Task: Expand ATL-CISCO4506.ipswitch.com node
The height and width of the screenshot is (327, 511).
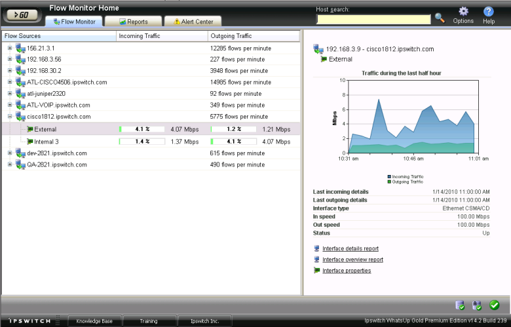Action: click(10, 82)
